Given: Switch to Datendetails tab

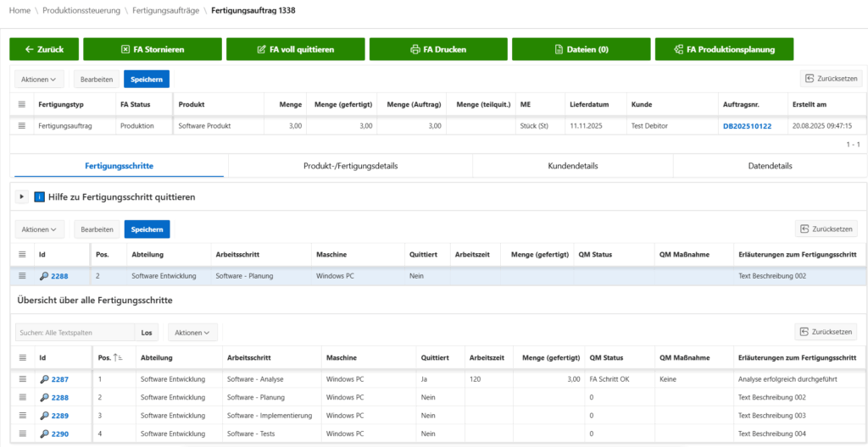Looking at the screenshot, I should (x=770, y=166).
